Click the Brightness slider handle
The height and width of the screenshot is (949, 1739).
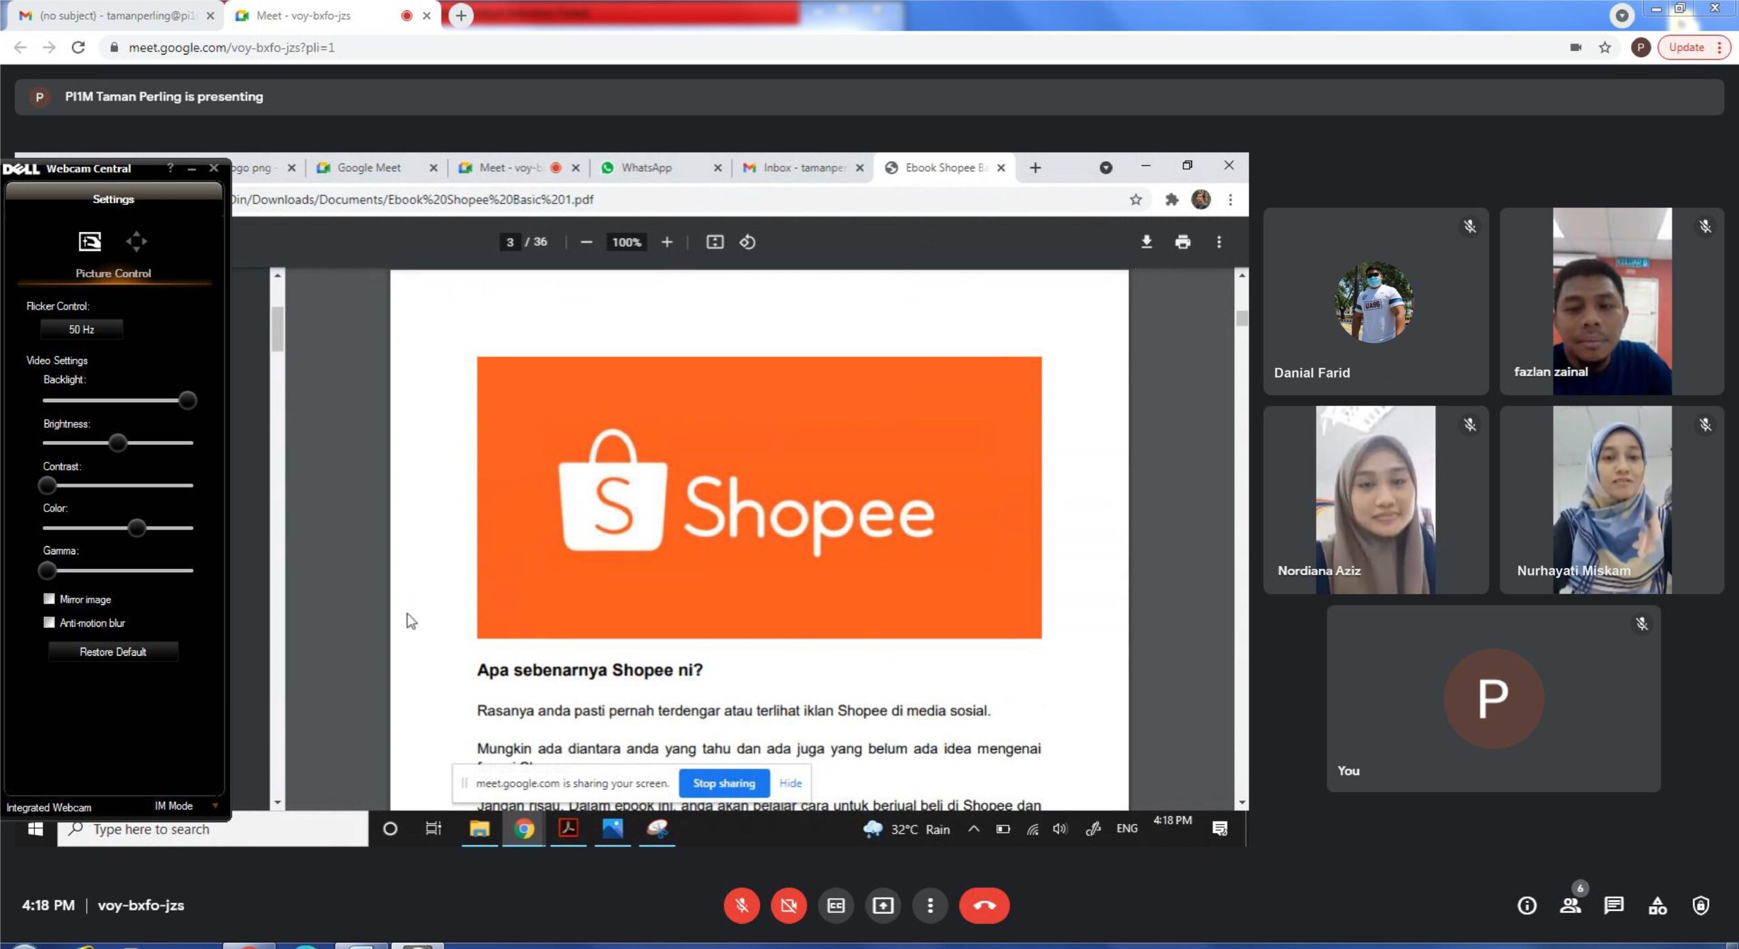point(118,443)
